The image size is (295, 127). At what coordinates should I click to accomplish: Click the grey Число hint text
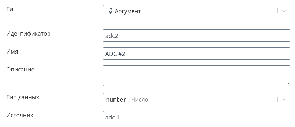pyautogui.click(x=140, y=100)
